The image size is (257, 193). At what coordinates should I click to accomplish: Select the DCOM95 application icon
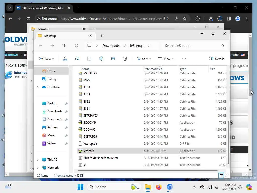tap(80, 129)
